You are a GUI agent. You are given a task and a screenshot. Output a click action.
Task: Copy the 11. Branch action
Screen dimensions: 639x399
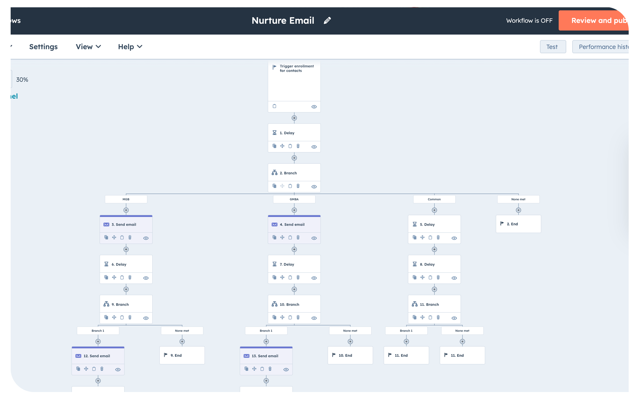pos(414,317)
